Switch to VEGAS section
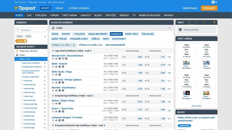The image size is (232, 130). click(x=59, y=8)
